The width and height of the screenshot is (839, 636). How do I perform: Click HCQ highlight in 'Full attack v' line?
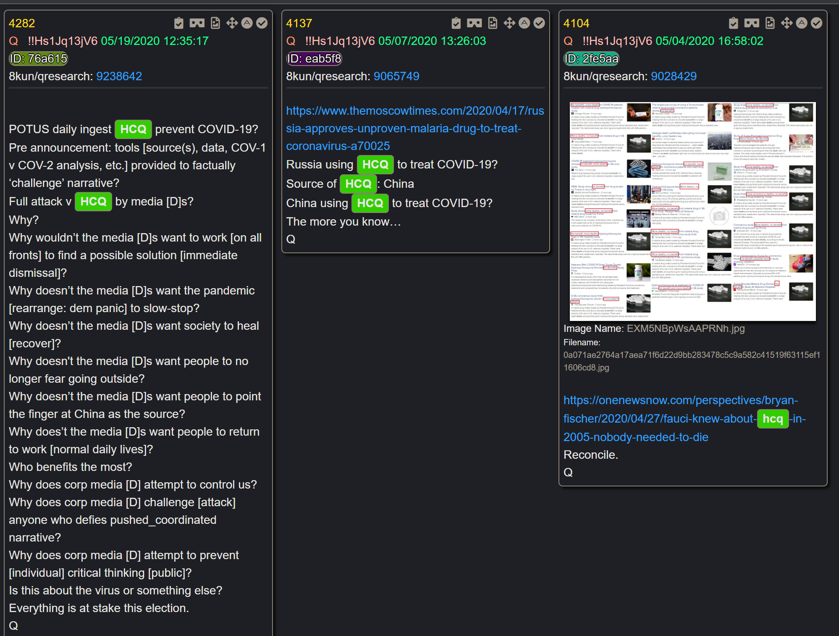(93, 202)
